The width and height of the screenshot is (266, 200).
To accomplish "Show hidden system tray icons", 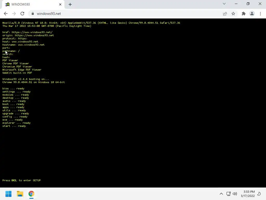I will tap(221, 194).
